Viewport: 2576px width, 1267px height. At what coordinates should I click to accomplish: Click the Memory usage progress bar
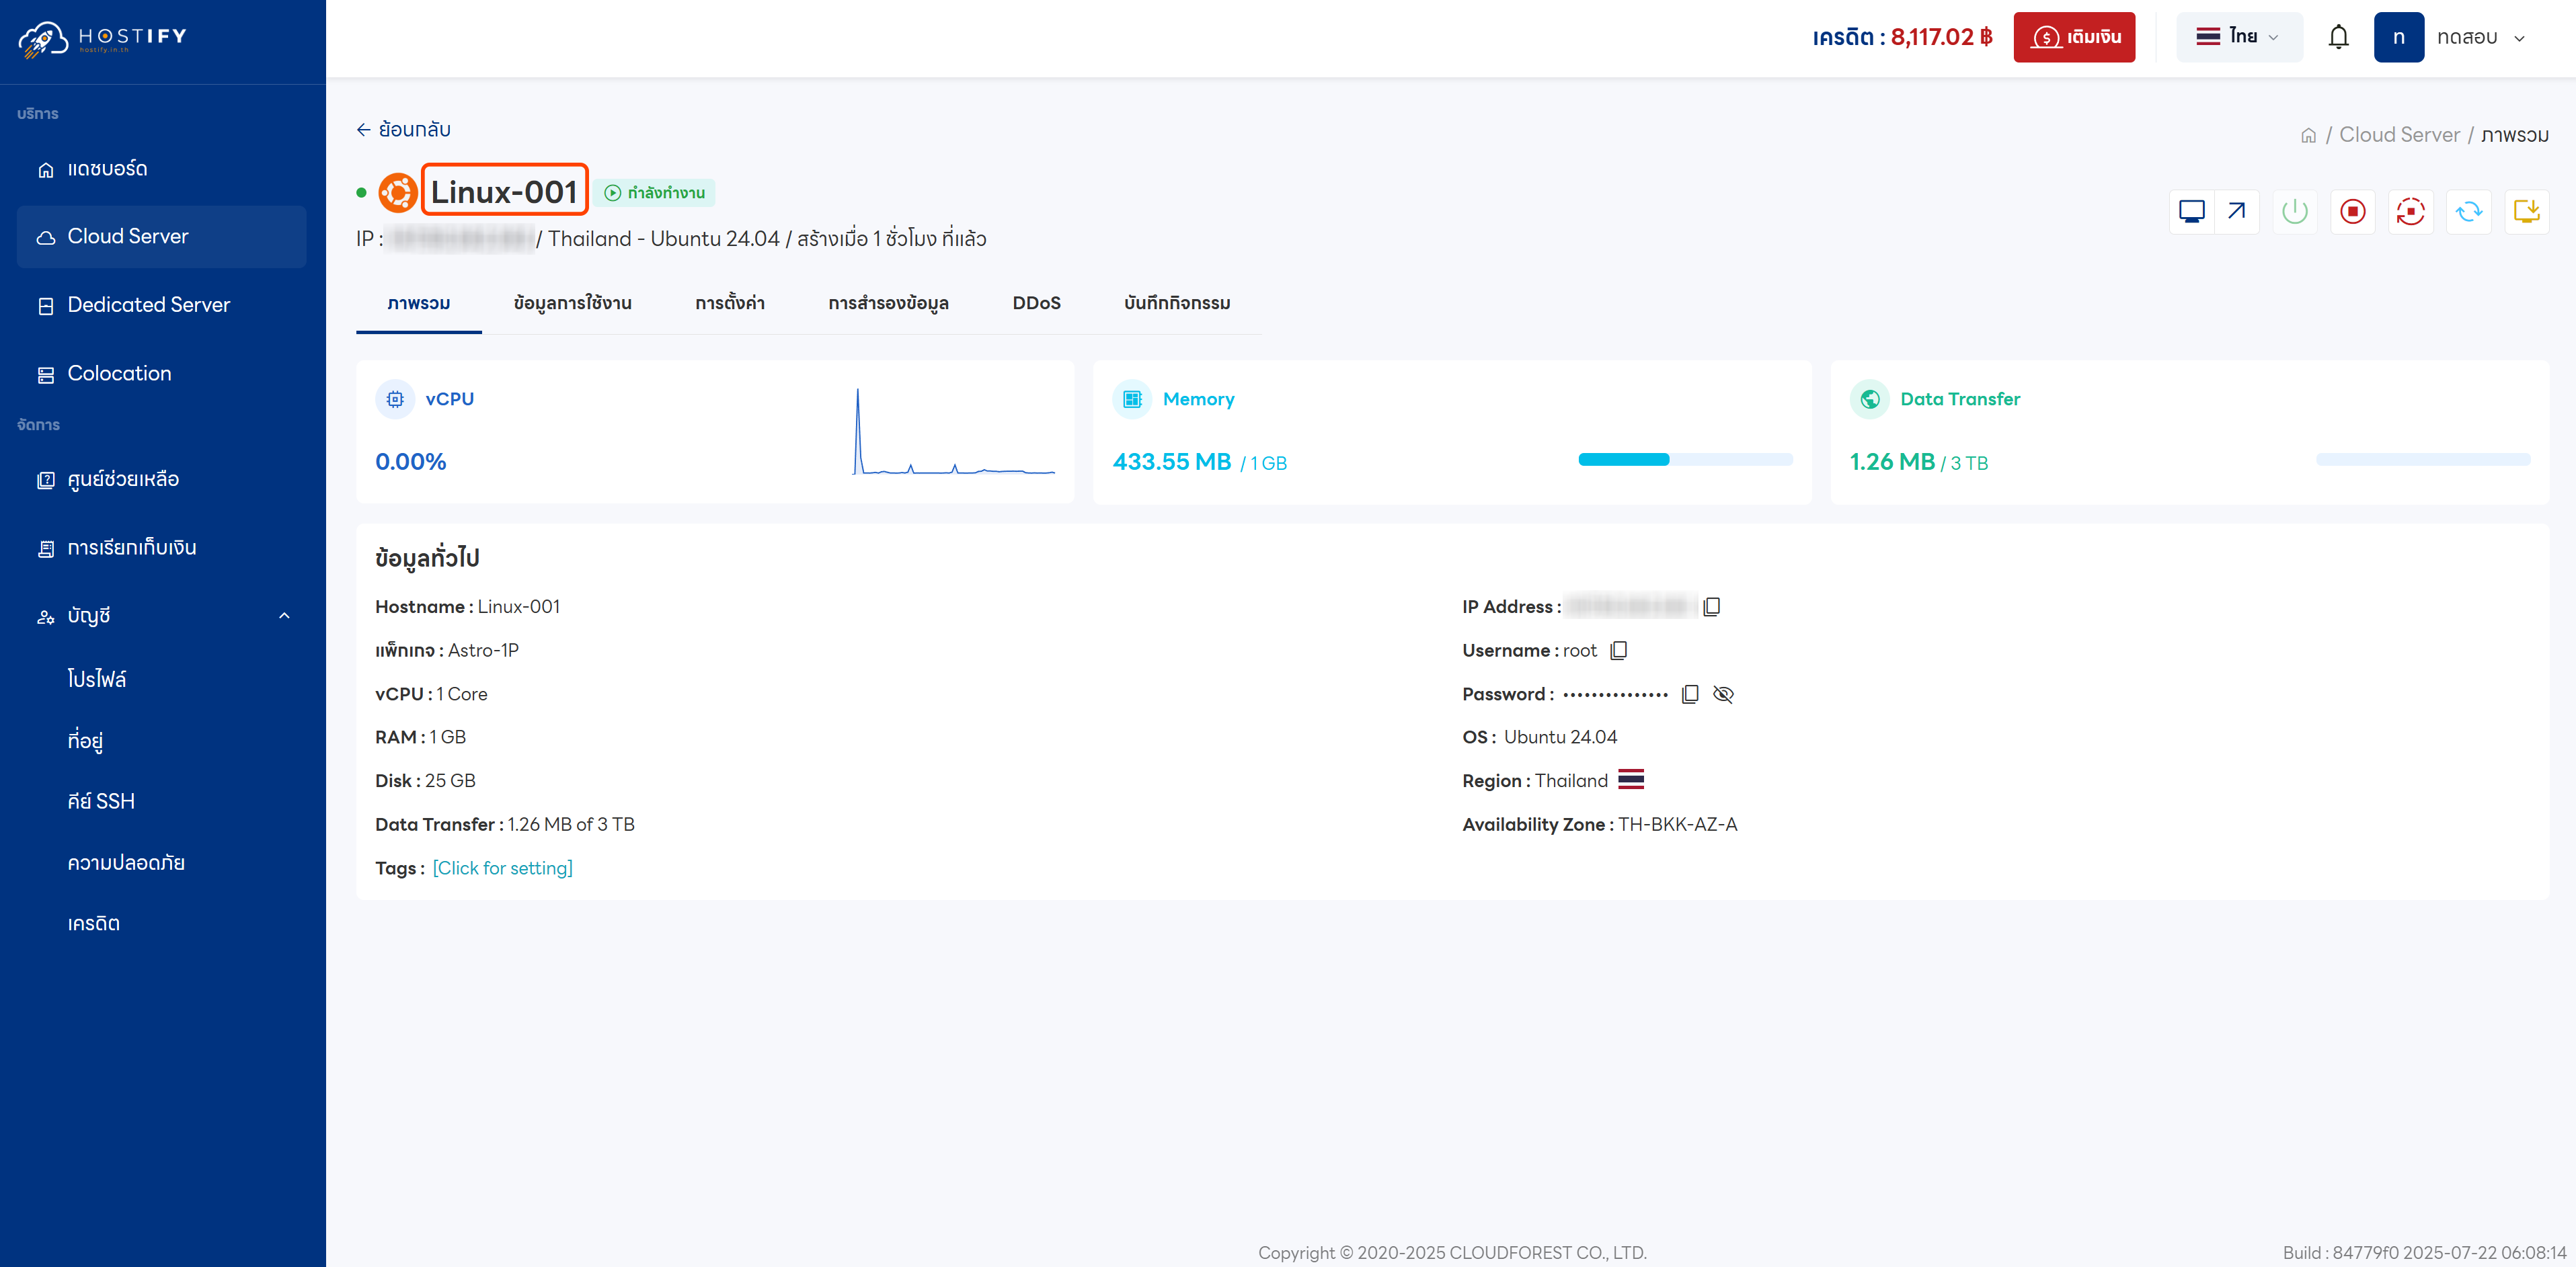click(1685, 460)
